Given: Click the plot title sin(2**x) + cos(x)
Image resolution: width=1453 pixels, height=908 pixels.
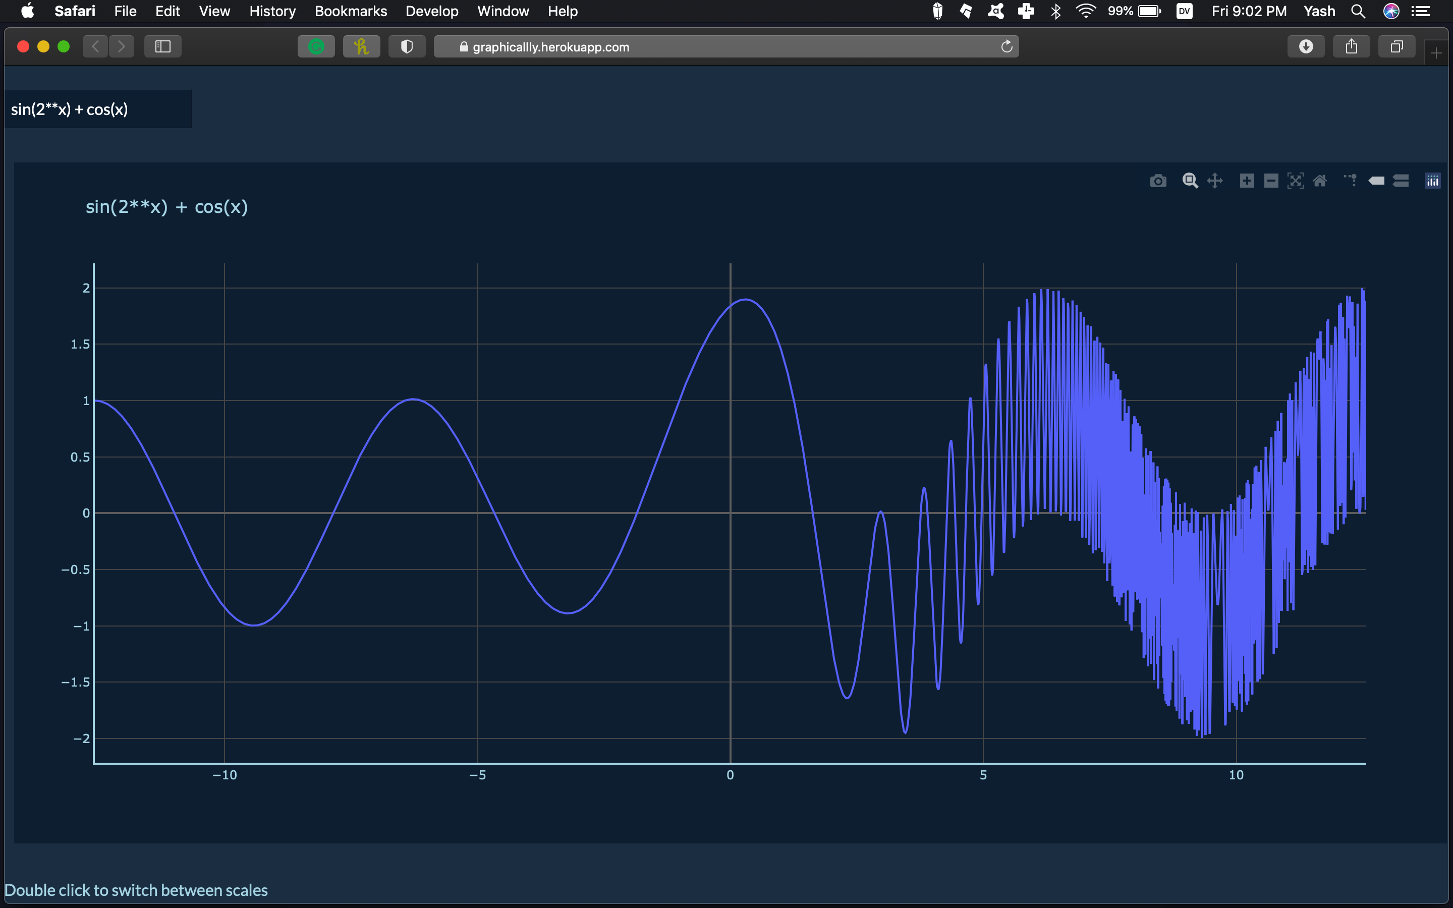Looking at the screenshot, I should click(167, 207).
